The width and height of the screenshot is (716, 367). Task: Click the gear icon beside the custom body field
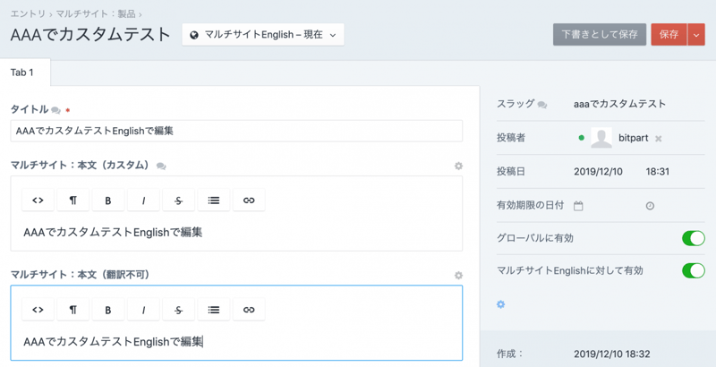(458, 166)
